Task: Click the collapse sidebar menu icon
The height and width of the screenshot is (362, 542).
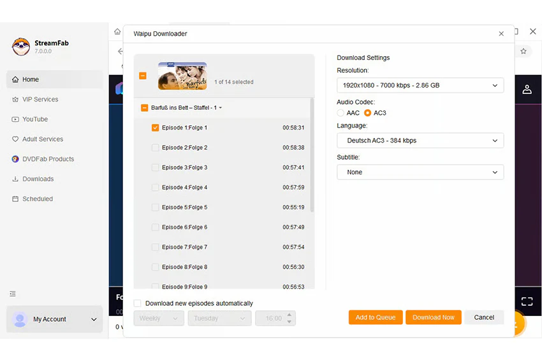Action: (x=13, y=294)
